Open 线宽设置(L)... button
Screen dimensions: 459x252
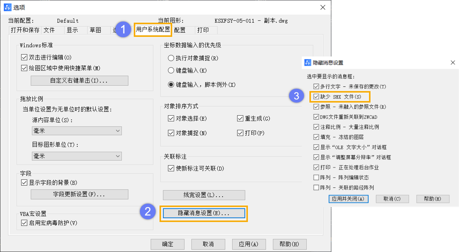[204, 195]
